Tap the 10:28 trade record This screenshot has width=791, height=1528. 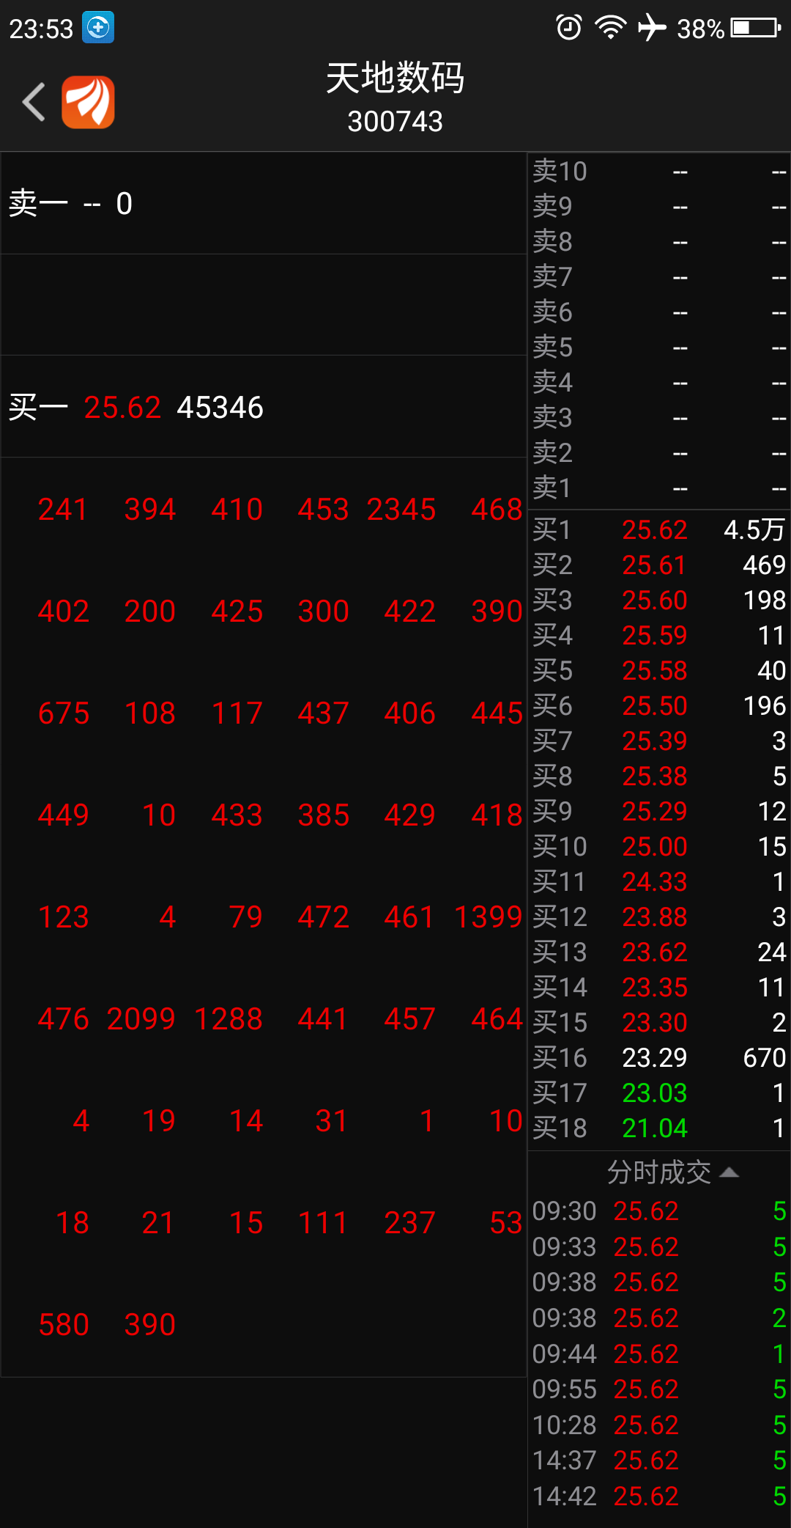659,1425
